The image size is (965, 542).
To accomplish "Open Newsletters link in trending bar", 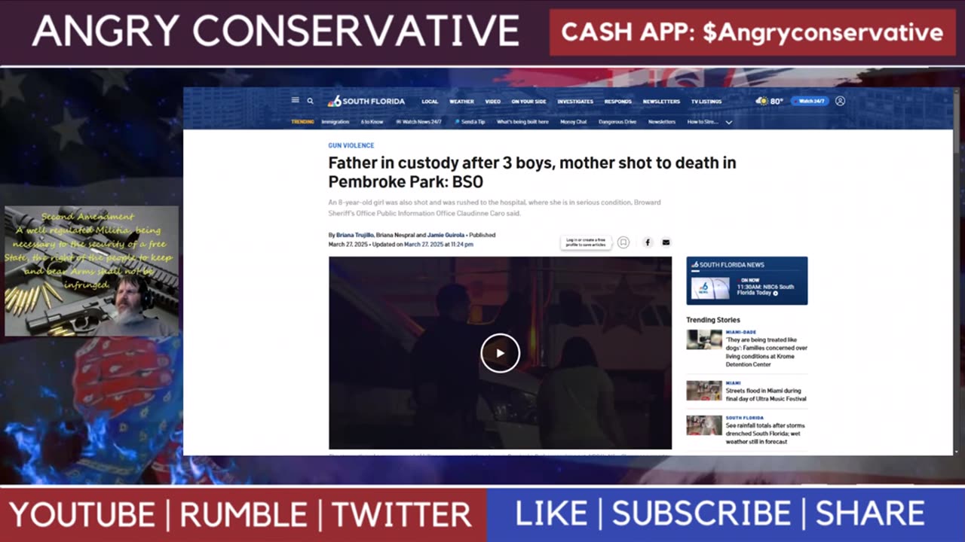I will tap(662, 122).
